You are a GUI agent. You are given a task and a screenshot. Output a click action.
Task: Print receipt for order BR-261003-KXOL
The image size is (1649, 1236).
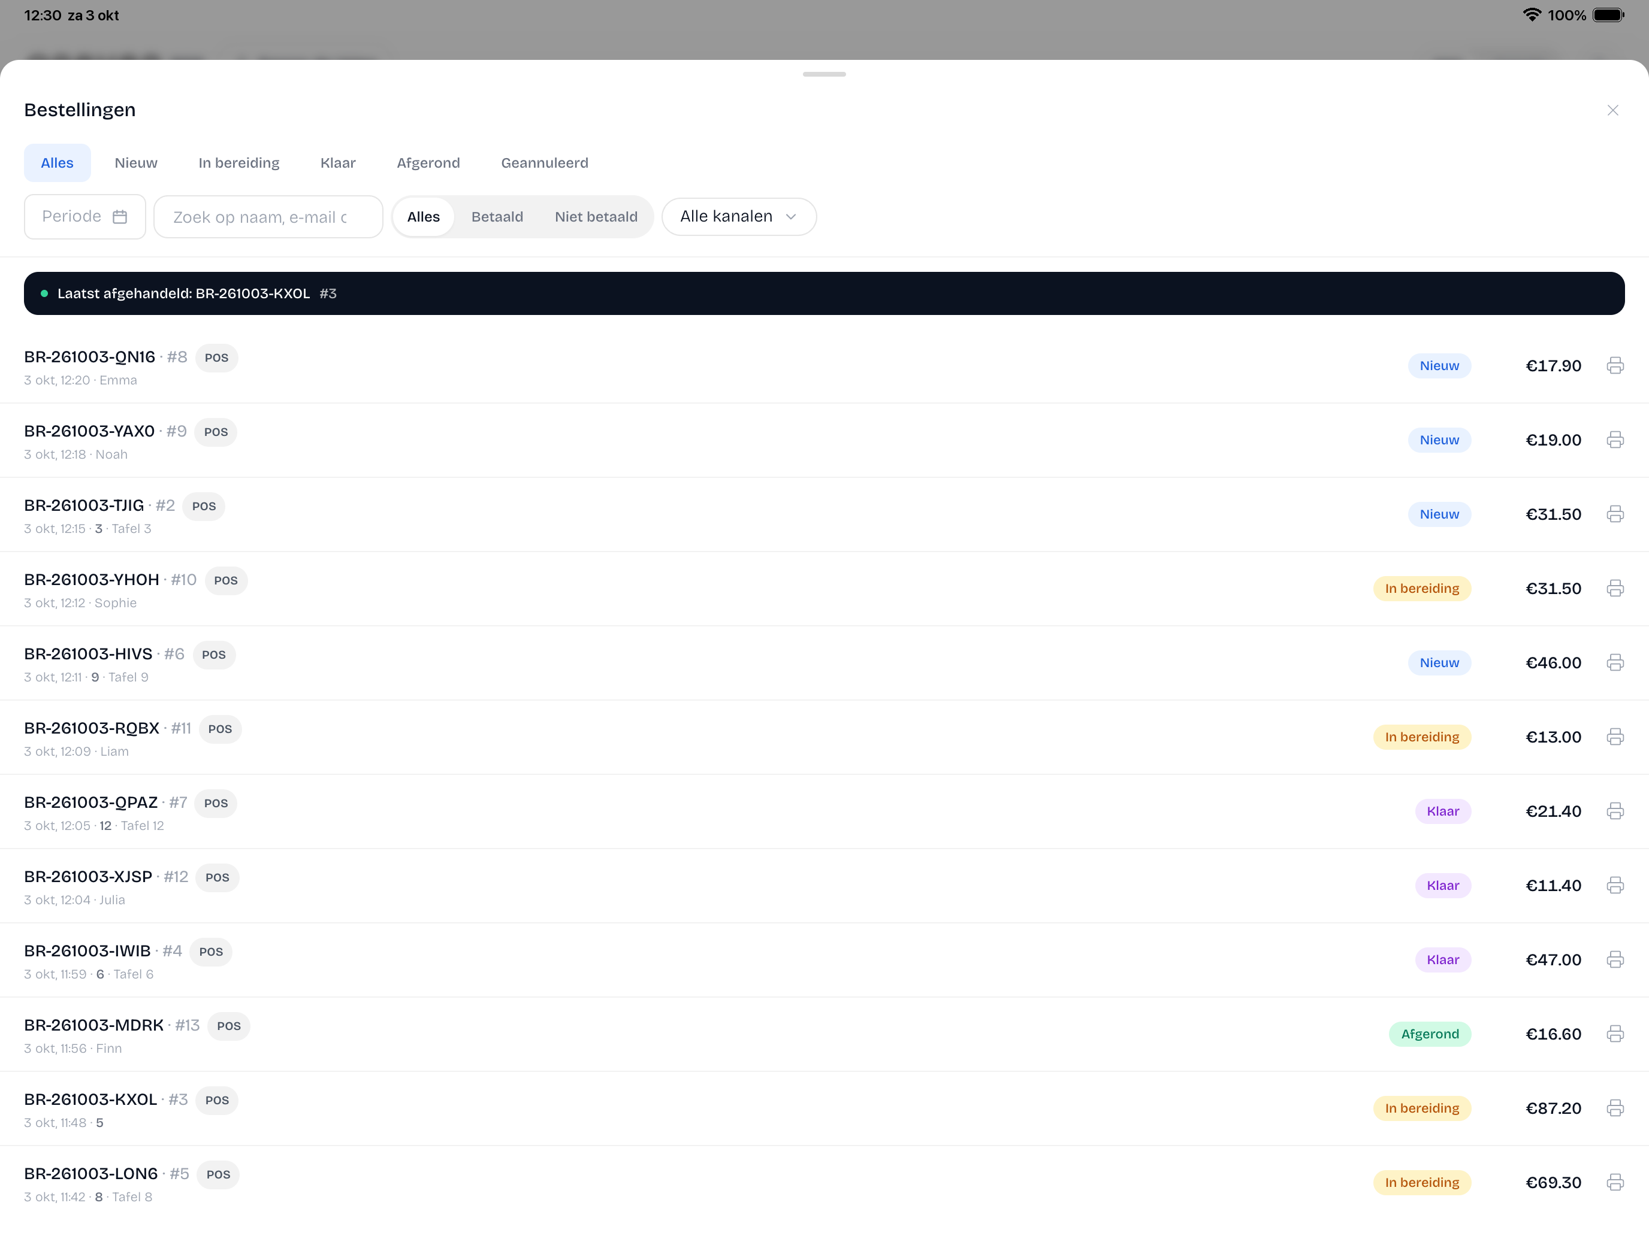pos(1615,1108)
